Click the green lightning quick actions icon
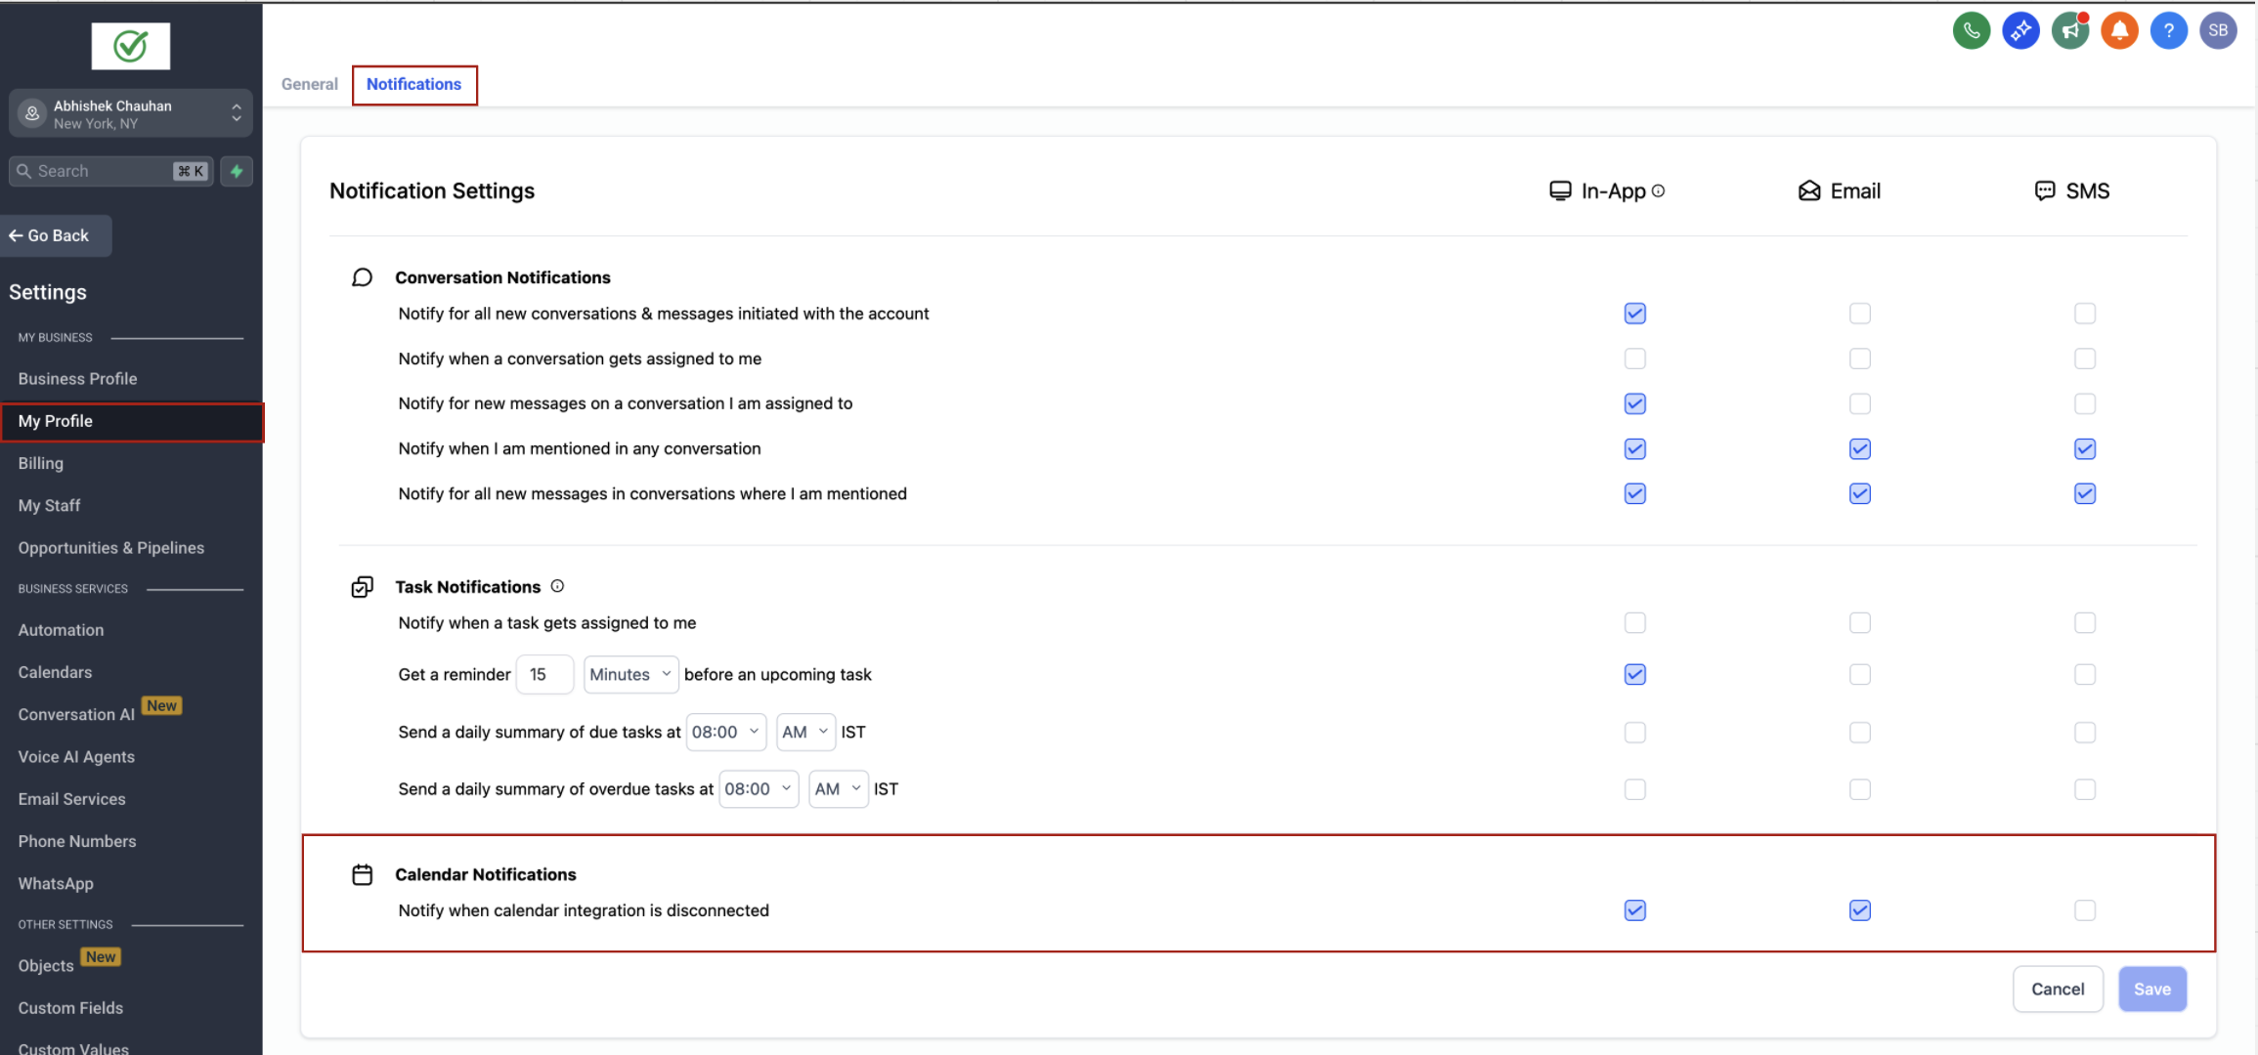 (237, 171)
